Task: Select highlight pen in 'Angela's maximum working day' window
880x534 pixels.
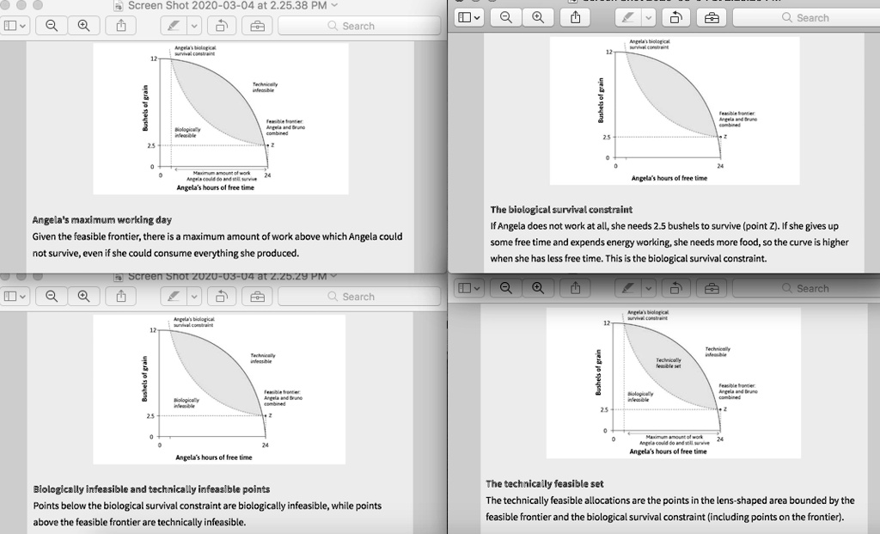Action: point(174,26)
